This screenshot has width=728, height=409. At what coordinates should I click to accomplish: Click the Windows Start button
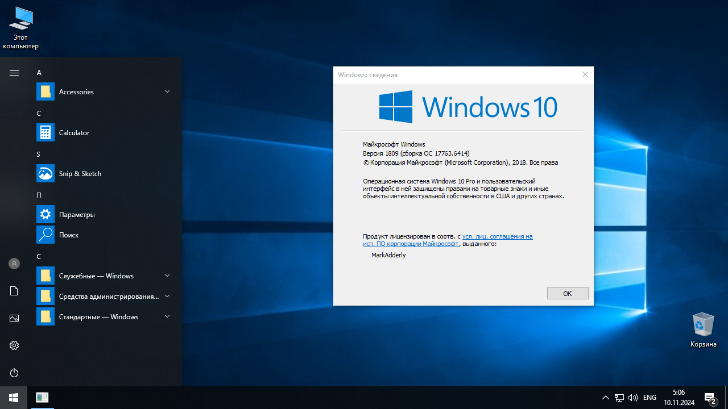click(14, 398)
